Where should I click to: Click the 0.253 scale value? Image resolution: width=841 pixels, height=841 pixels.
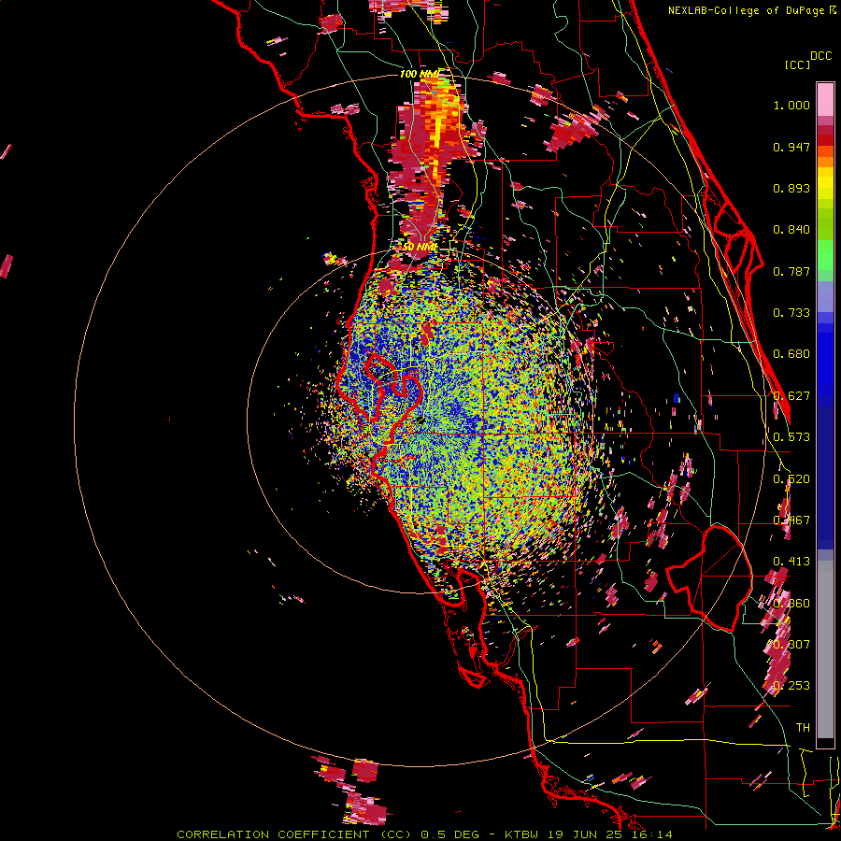791,686
